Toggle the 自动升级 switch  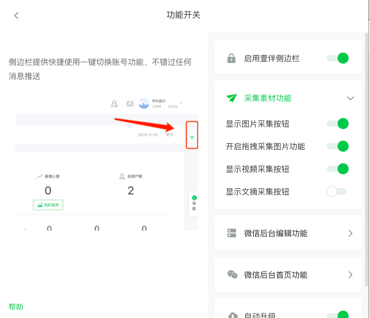[x=337, y=315]
